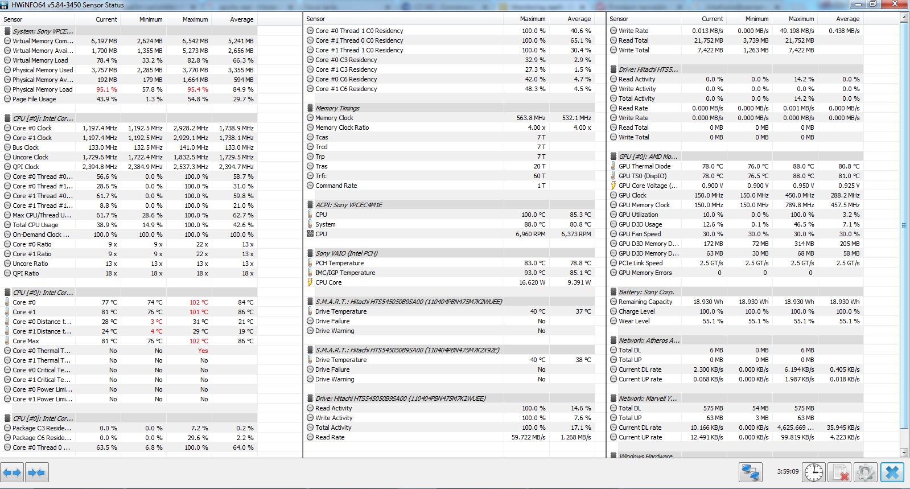Close the sensor window with the blue X button

click(x=892, y=472)
